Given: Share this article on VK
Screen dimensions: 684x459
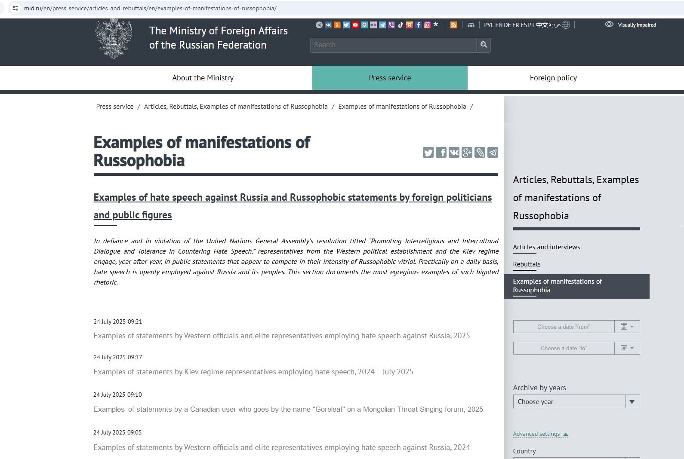Looking at the screenshot, I should point(454,153).
